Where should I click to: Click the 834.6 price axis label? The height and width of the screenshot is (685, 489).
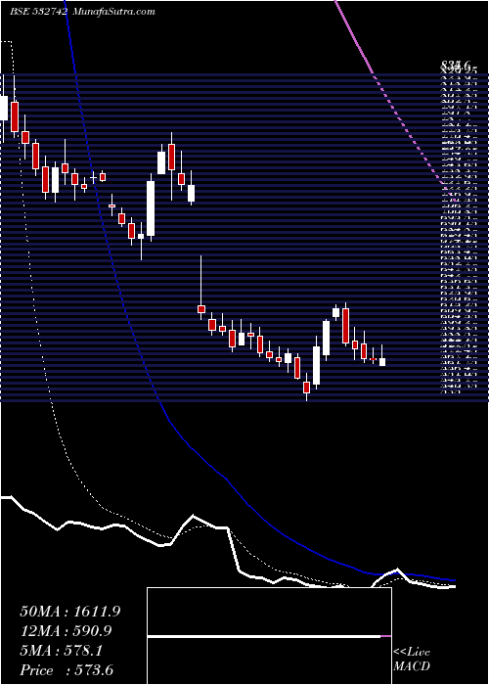pos(456,66)
